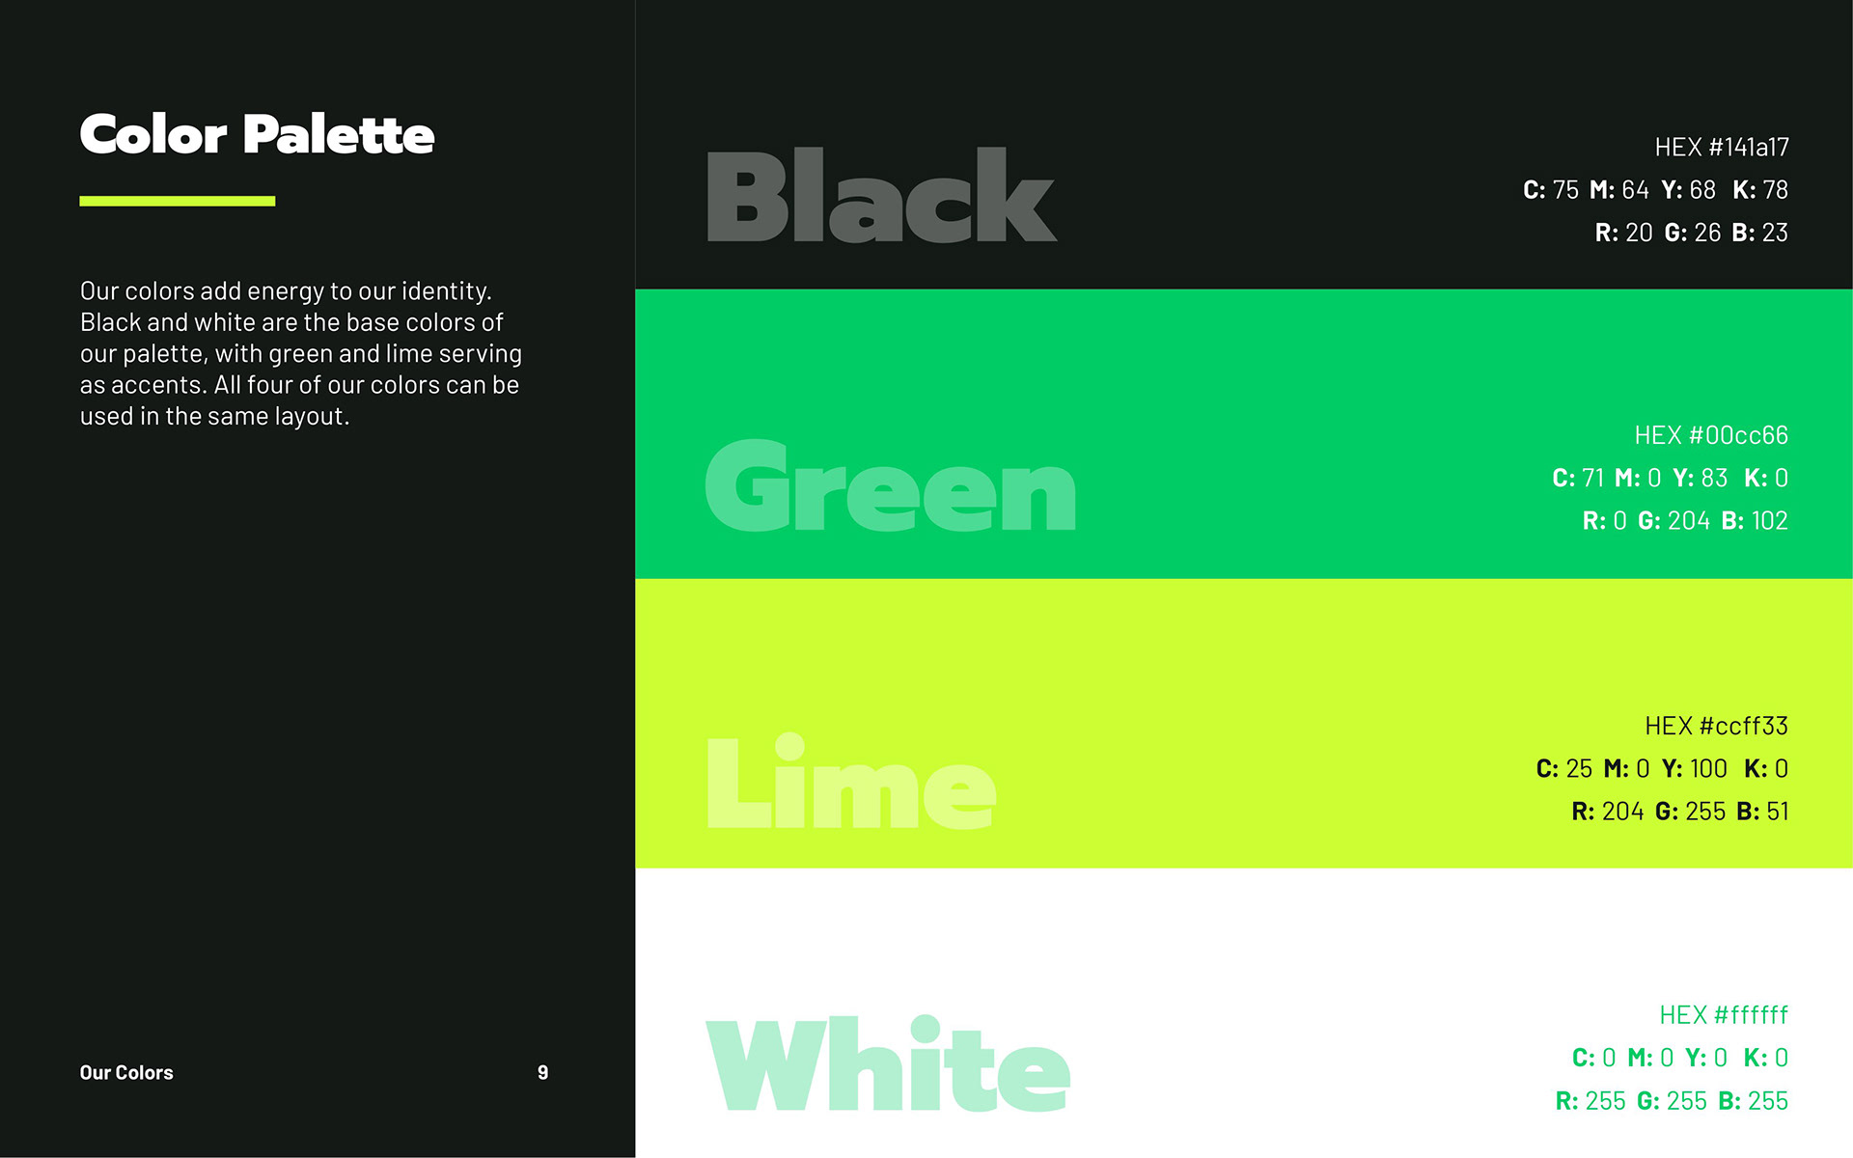Click the HEX #00cc66 value
This screenshot has height=1158, width=1853.
(1710, 435)
